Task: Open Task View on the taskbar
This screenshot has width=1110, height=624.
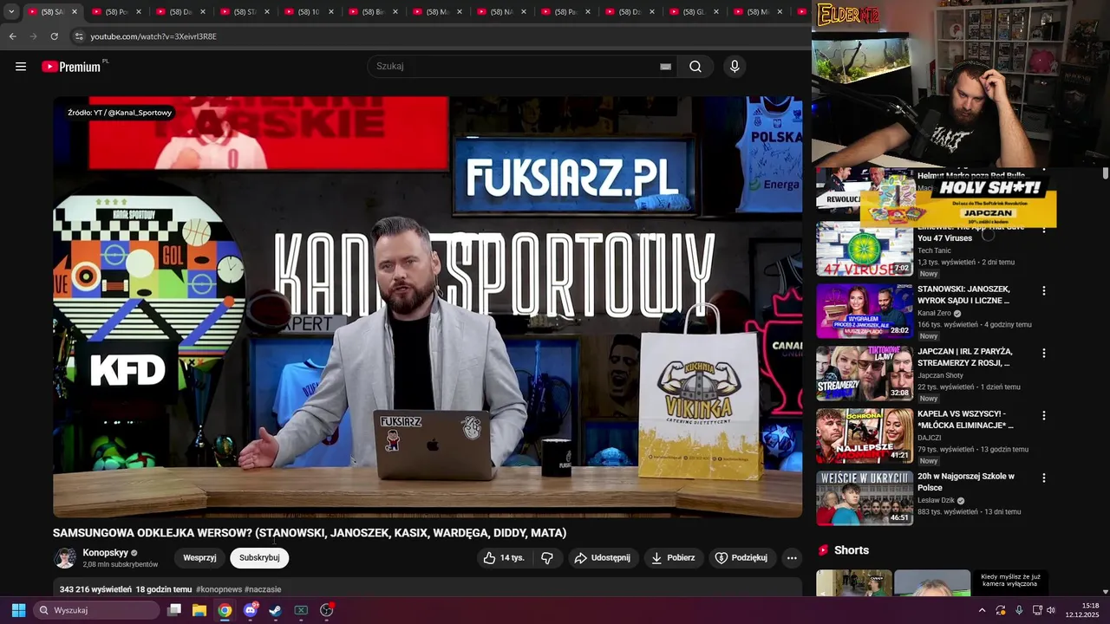Action: tap(174, 610)
